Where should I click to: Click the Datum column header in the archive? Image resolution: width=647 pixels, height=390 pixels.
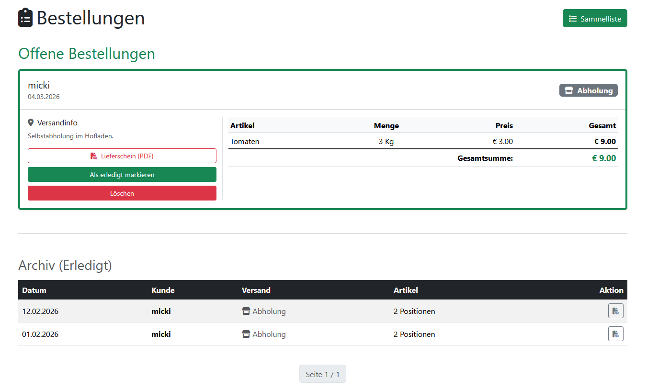34,290
